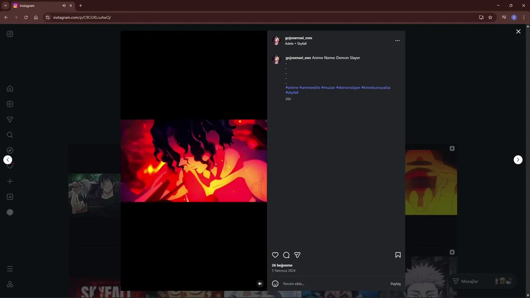The width and height of the screenshot is (530, 298).
Task: Open comment bubble icon on post
Action: click(x=286, y=255)
